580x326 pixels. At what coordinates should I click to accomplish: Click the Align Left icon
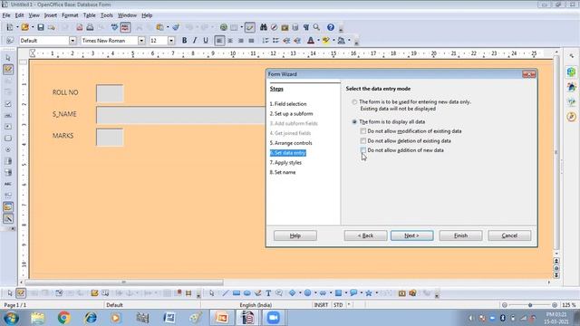[219, 41]
